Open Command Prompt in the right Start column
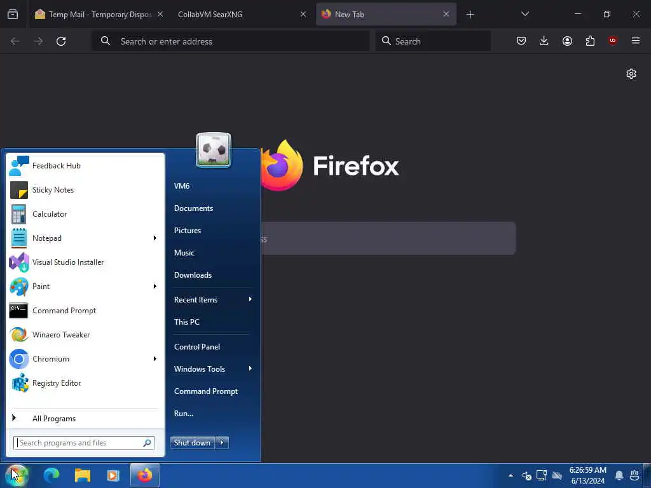The width and height of the screenshot is (651, 488). (x=206, y=391)
